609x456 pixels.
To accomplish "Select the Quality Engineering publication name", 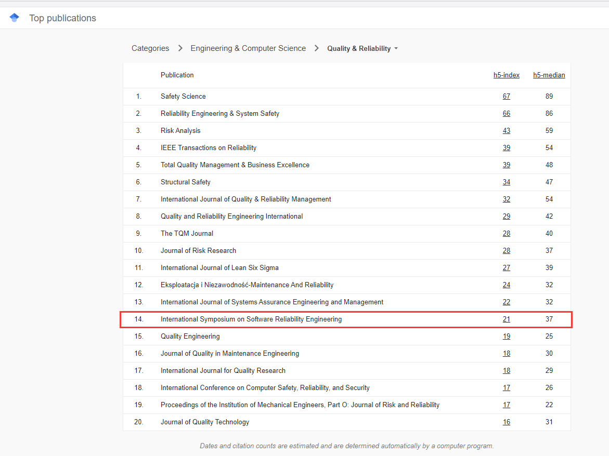I will 190,336.
